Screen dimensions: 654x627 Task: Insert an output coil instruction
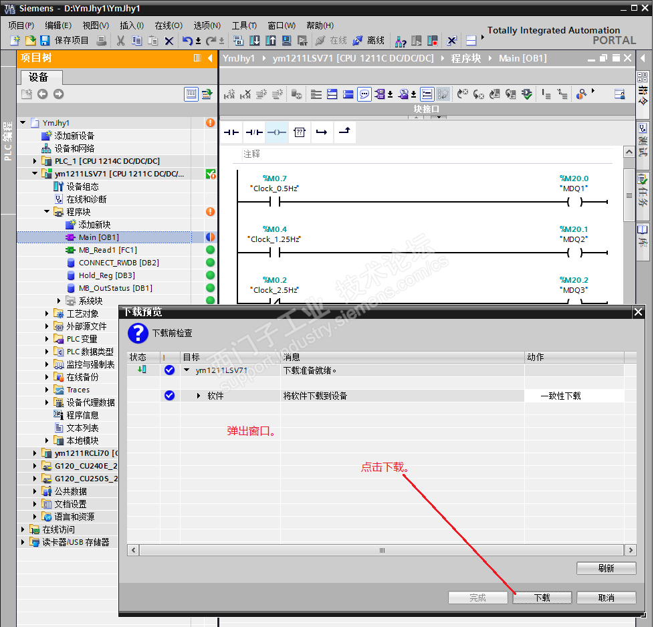pyautogui.click(x=277, y=132)
